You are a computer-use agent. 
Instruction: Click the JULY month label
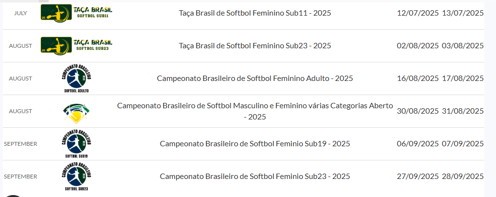click(20, 13)
